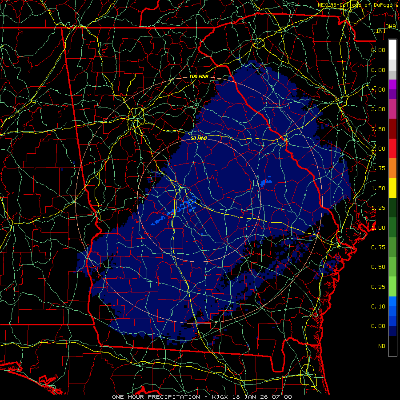Viewport: 400px width, 400px height.
Task: Click the ONE HOUR PRECIPITATION title text
Action: click(x=156, y=397)
